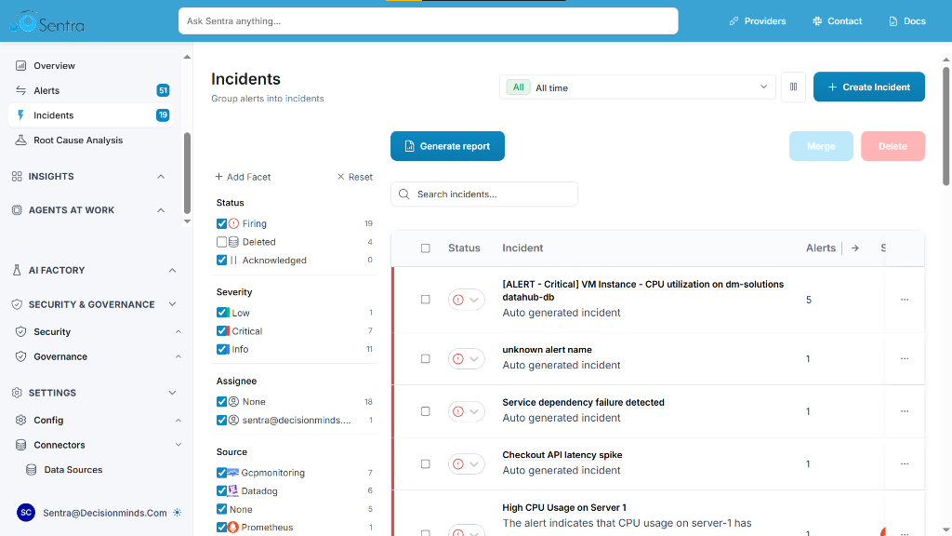Click the Incidents count badge 19
The width and height of the screenshot is (952, 536).
pos(163,115)
